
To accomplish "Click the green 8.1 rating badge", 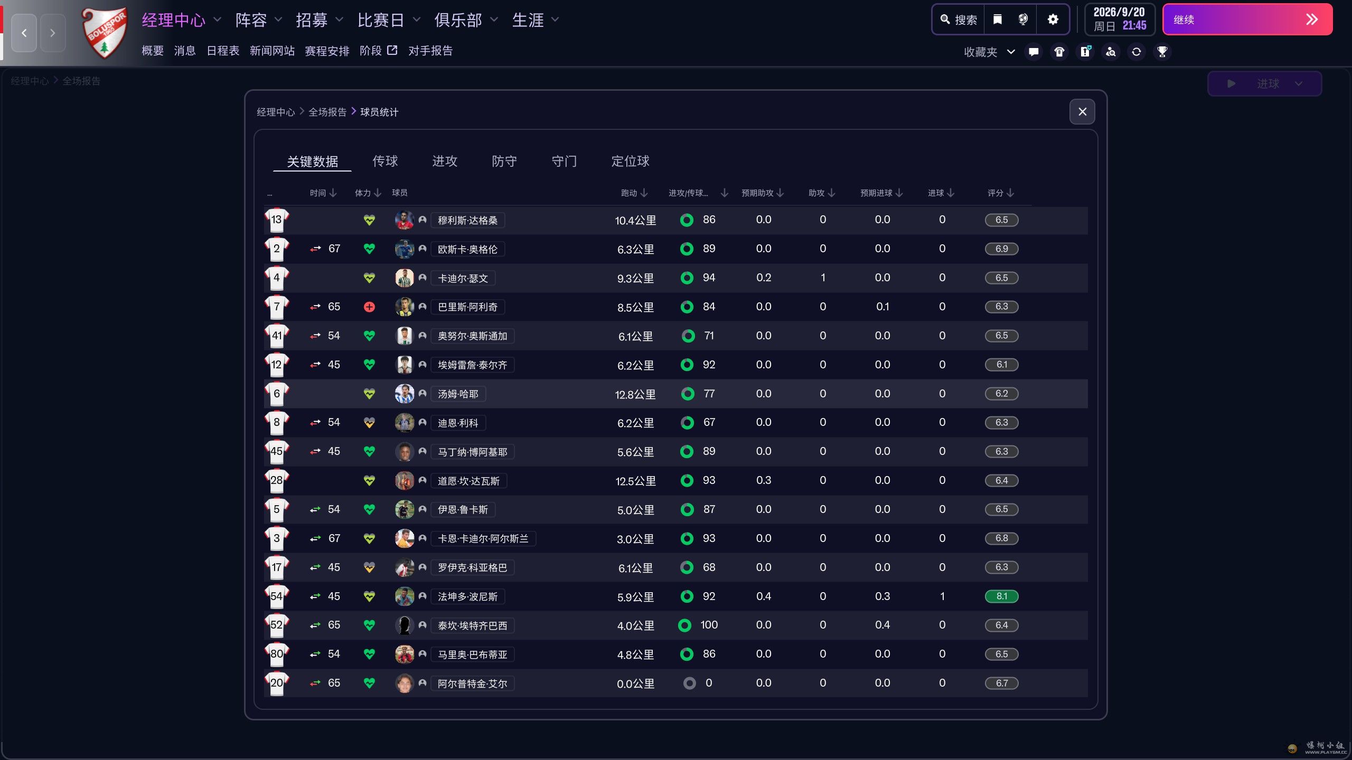I will coord(1001,596).
